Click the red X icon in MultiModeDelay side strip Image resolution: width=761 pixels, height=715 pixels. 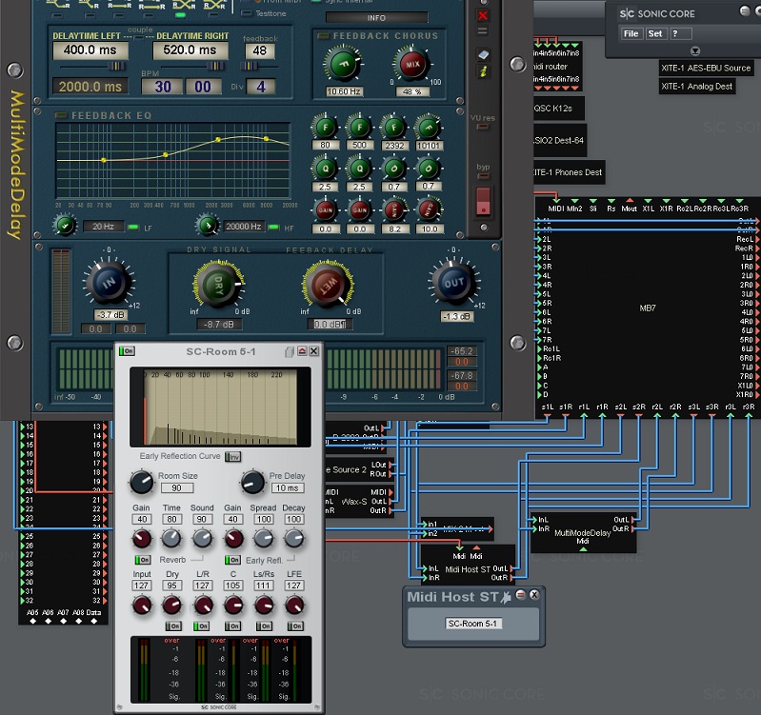483,15
